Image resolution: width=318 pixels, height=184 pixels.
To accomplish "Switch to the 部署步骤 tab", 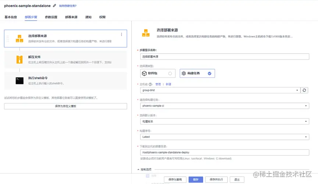I will click(x=31, y=17).
